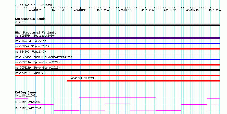Select the magenta MKL1|NM_001282661 gene line

[117, 110]
